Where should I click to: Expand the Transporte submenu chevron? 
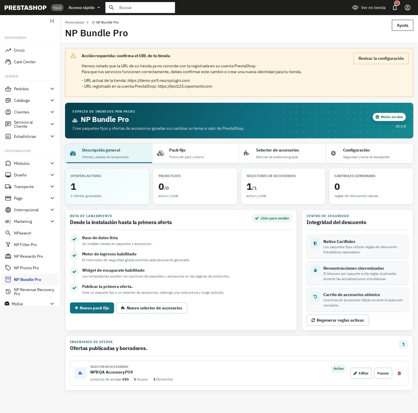[x=52, y=187]
